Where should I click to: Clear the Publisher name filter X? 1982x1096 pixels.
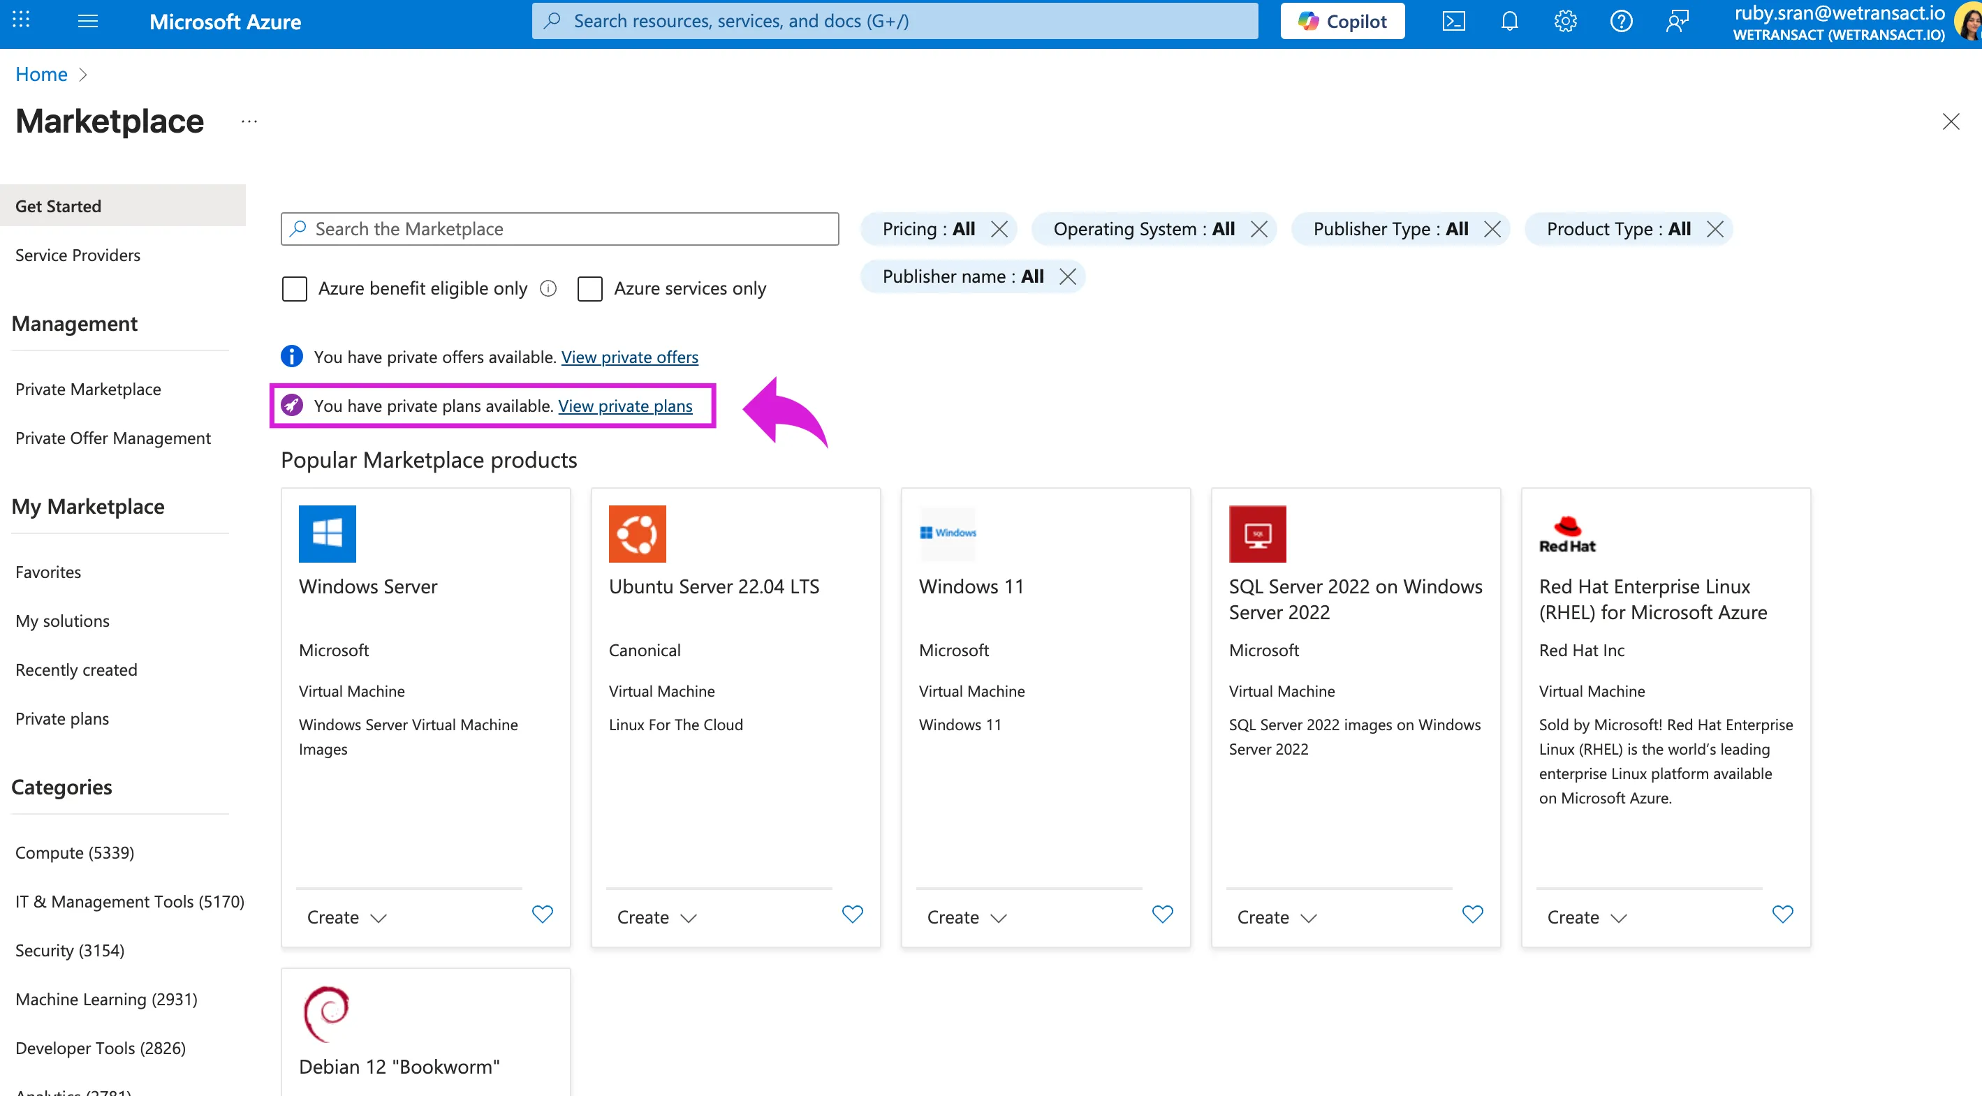1067,277
